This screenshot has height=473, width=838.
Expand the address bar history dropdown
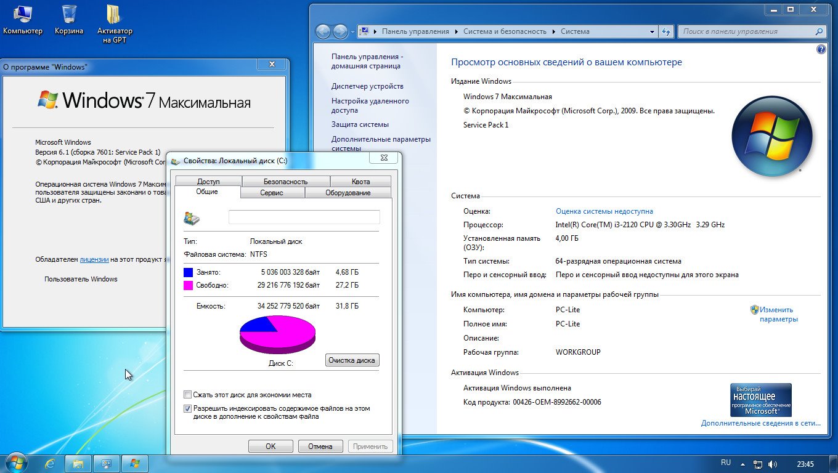tap(653, 31)
